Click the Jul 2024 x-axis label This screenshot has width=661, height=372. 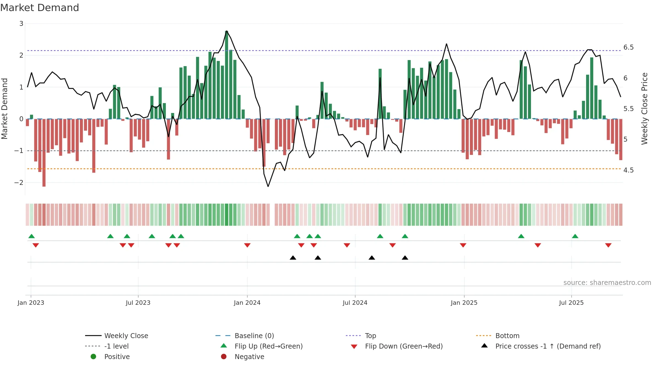[355, 303]
